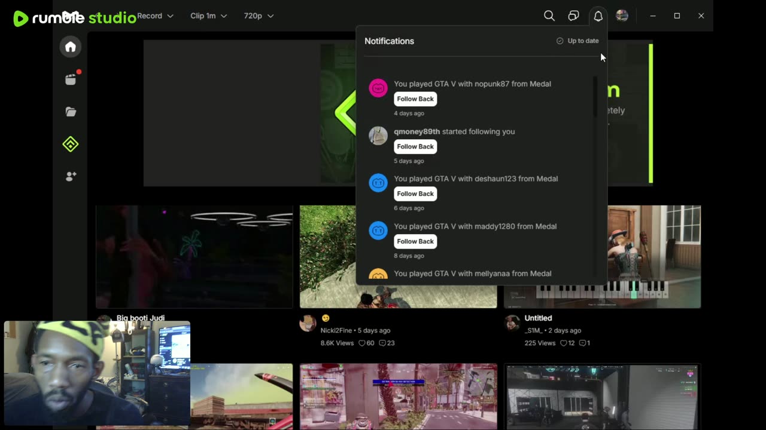Click the "4 days ago" timestamp
The height and width of the screenshot is (430, 766).
(409, 113)
